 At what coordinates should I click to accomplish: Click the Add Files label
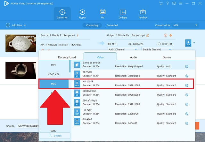tap(17, 25)
